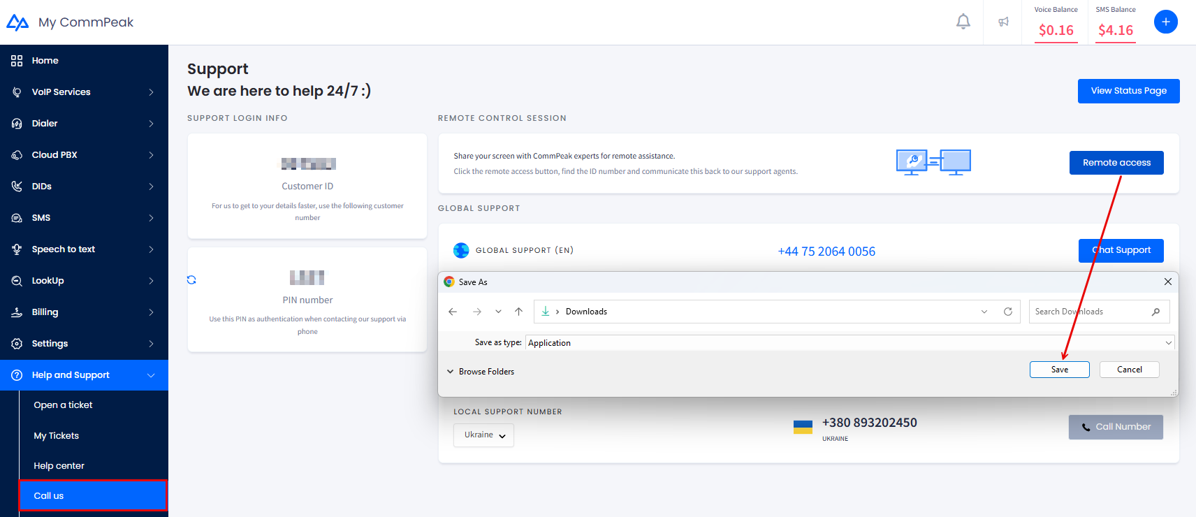Go forward in the Save As dialog
The height and width of the screenshot is (517, 1196).
point(477,312)
